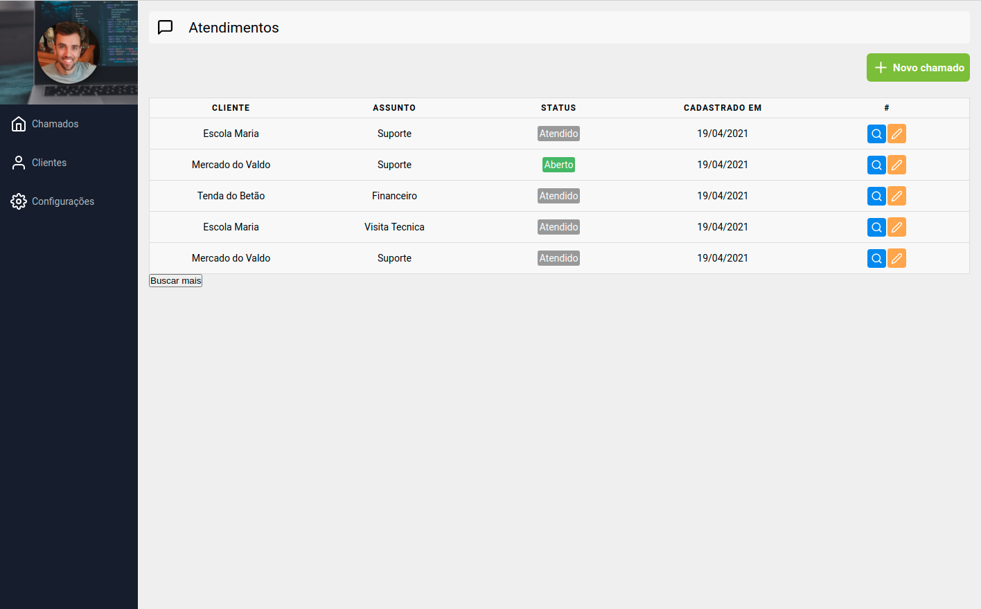This screenshot has height=609, width=981.
Task: Click the search icon for first Escola Maria row
Action: pyautogui.click(x=876, y=134)
